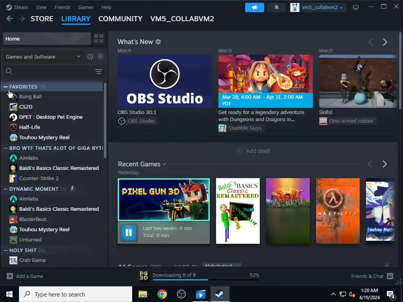Open OBS Studio on the taskbar
The image size is (403, 302).
pyautogui.click(x=181, y=294)
